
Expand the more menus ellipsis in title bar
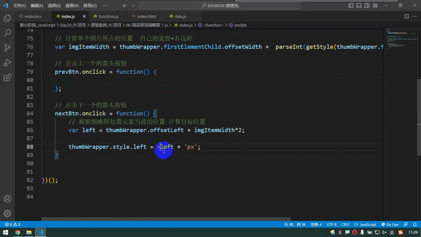(x=105, y=6)
